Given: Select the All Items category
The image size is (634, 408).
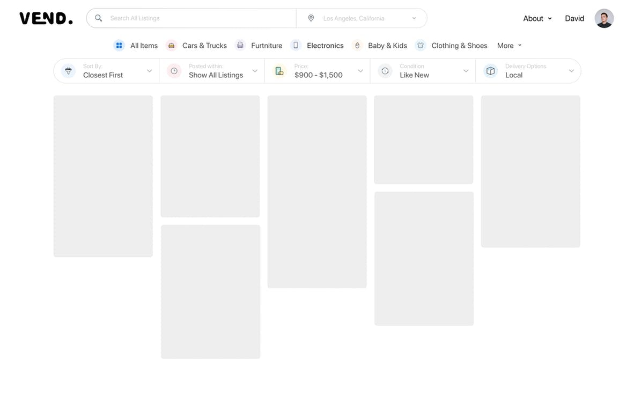Looking at the screenshot, I should coord(136,45).
